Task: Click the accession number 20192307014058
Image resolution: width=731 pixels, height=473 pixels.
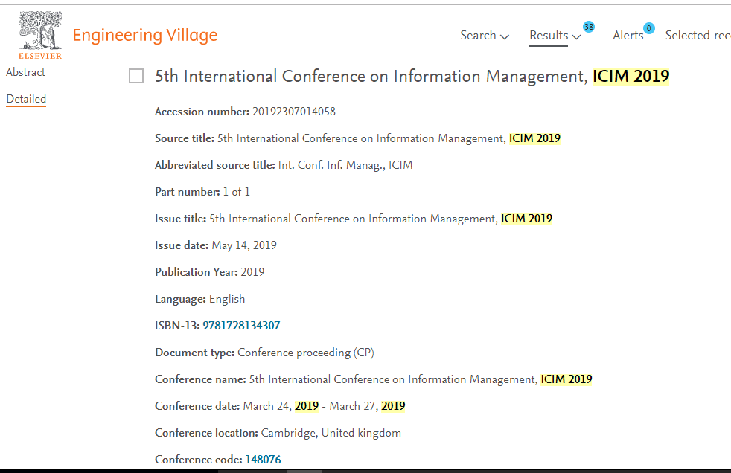Action: 294,112
